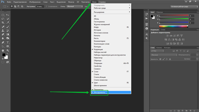Open the Файл menu
The height and width of the screenshot is (112, 199).
(x=9, y=2)
